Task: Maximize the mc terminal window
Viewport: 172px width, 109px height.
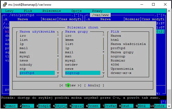Action: (x=153, y=4)
